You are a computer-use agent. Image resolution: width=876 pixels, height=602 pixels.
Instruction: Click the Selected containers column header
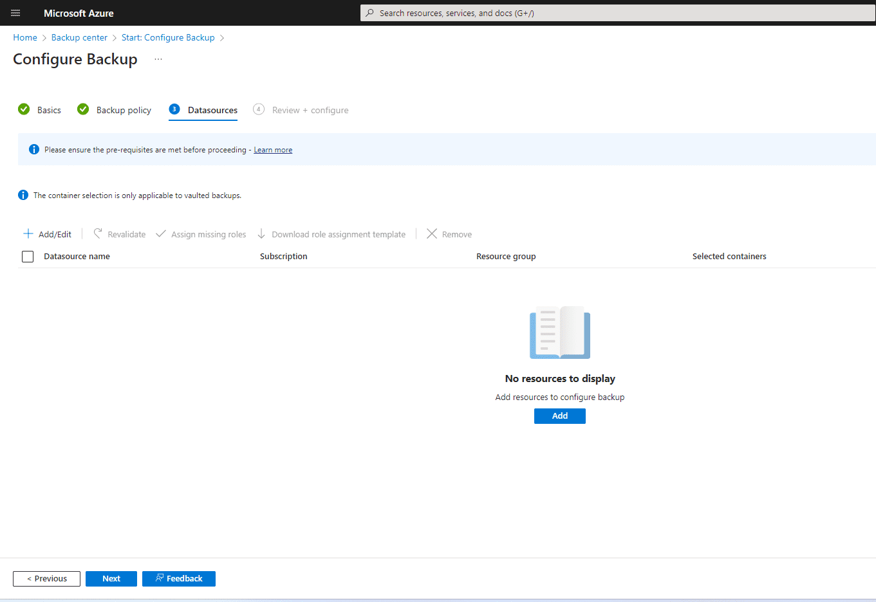(x=729, y=256)
